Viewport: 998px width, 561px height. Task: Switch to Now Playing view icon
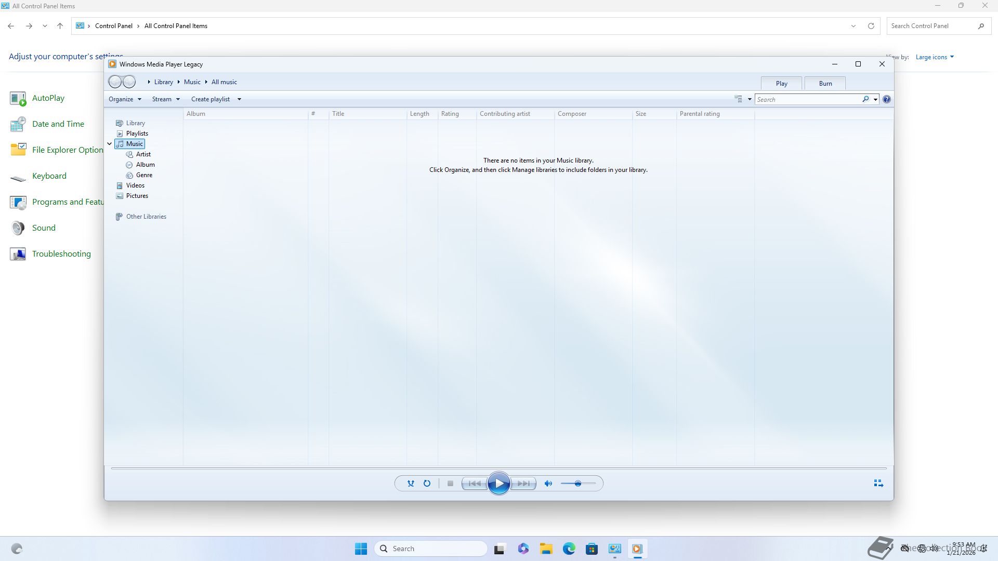(878, 484)
